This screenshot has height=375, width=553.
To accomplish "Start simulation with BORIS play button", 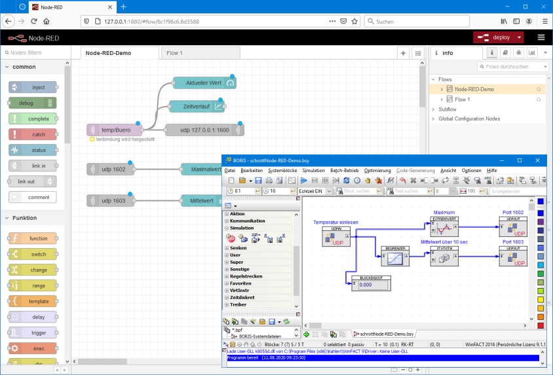I will point(303,181).
